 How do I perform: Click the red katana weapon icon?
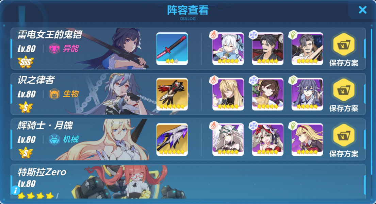[x=172, y=49]
